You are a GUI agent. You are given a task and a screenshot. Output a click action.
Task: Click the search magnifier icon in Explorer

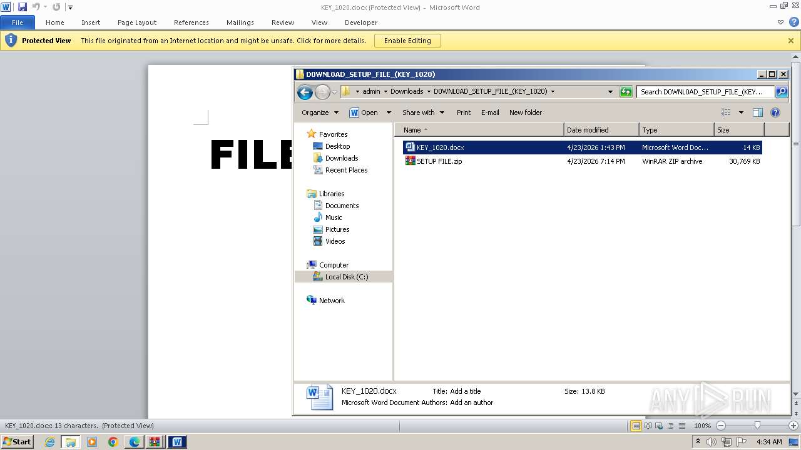coord(781,92)
